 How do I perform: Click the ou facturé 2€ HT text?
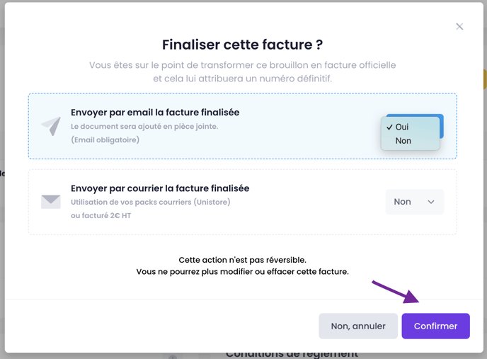pos(101,215)
